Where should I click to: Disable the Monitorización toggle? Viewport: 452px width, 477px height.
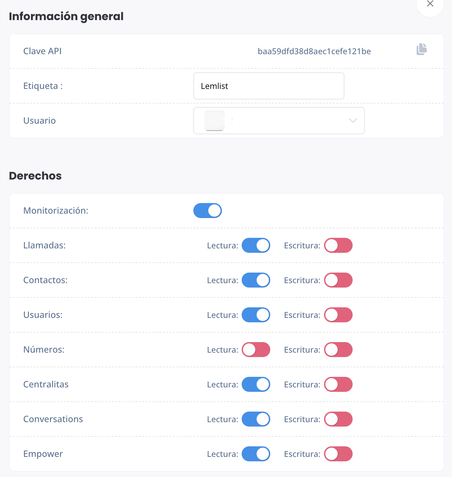coord(208,211)
